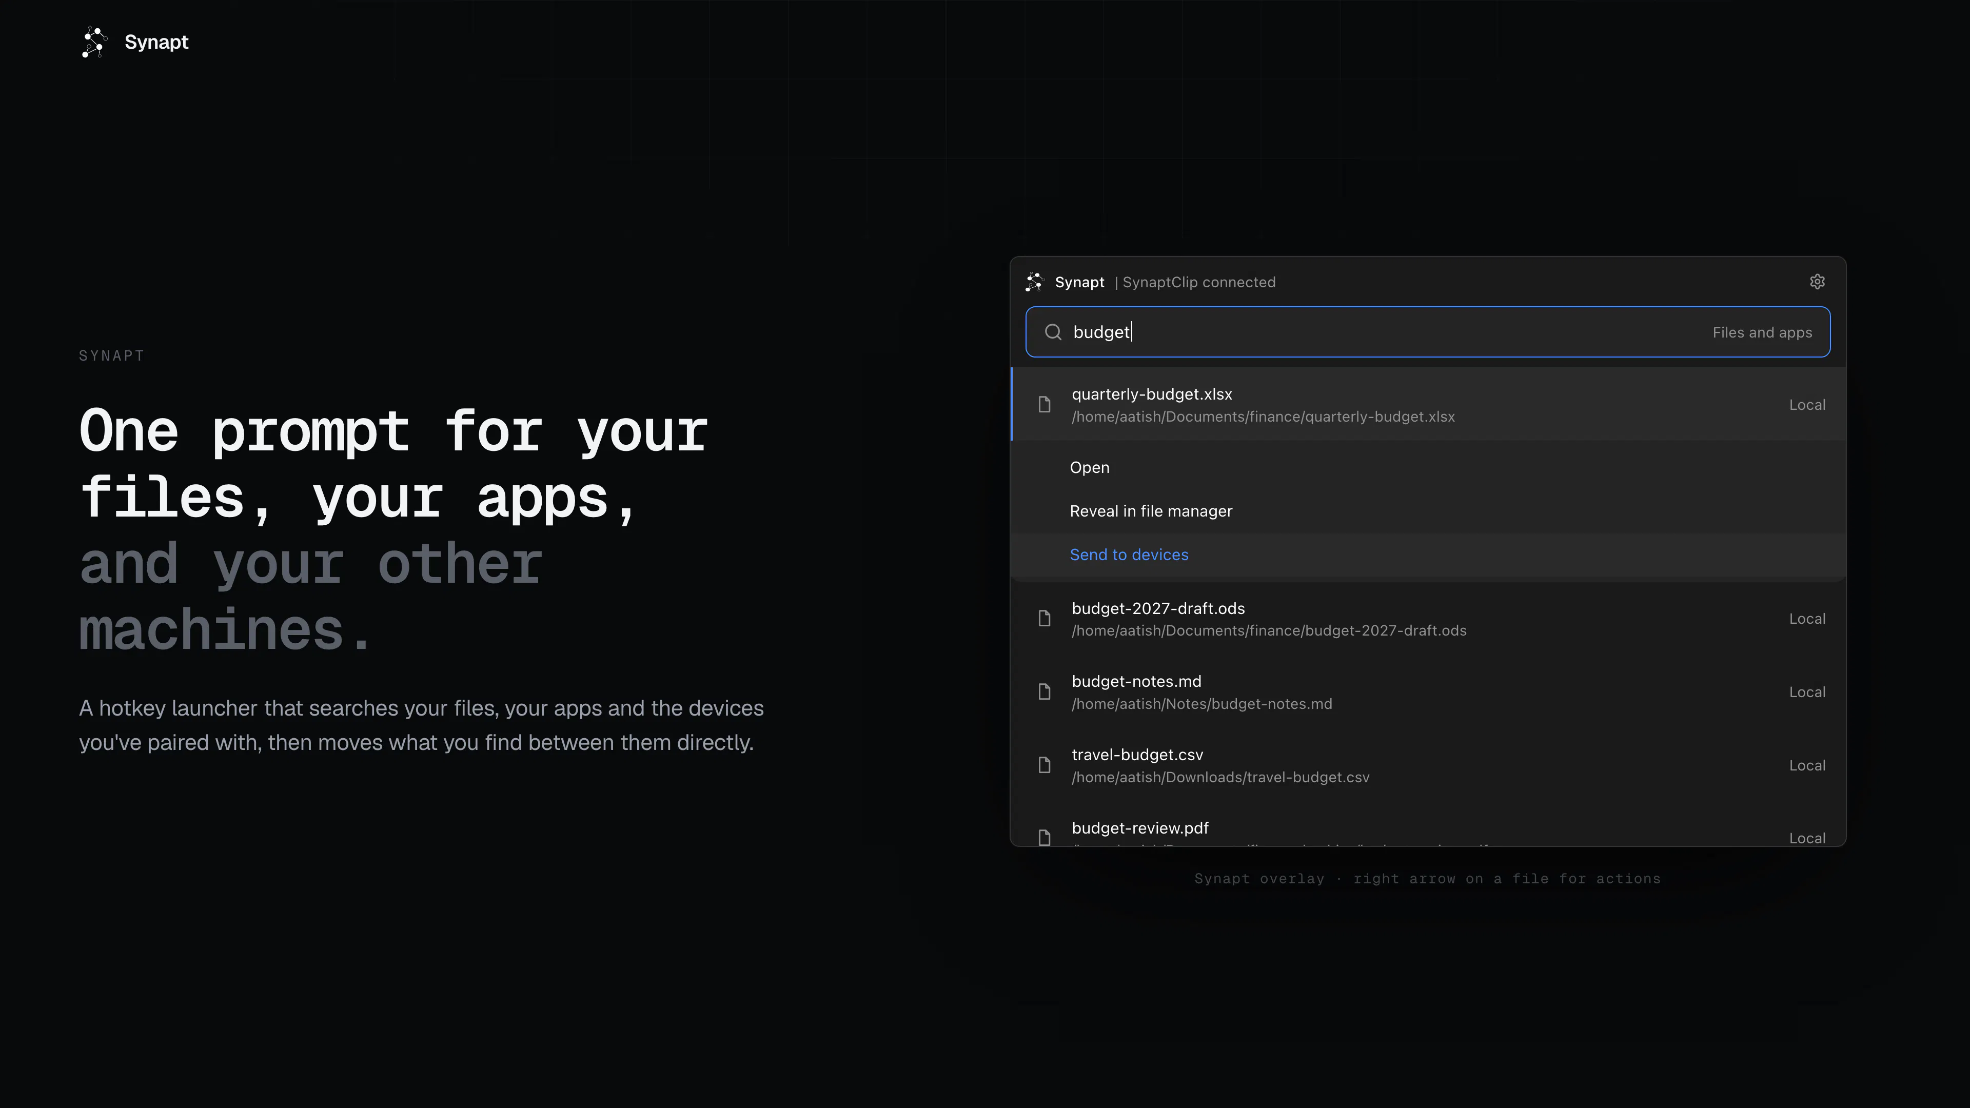Select the budget-notes.md result
This screenshot has width=1970, height=1108.
[1428, 692]
